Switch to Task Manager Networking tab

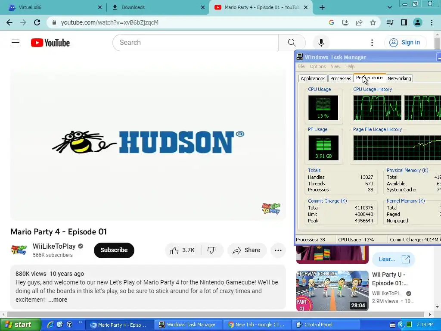click(x=399, y=78)
